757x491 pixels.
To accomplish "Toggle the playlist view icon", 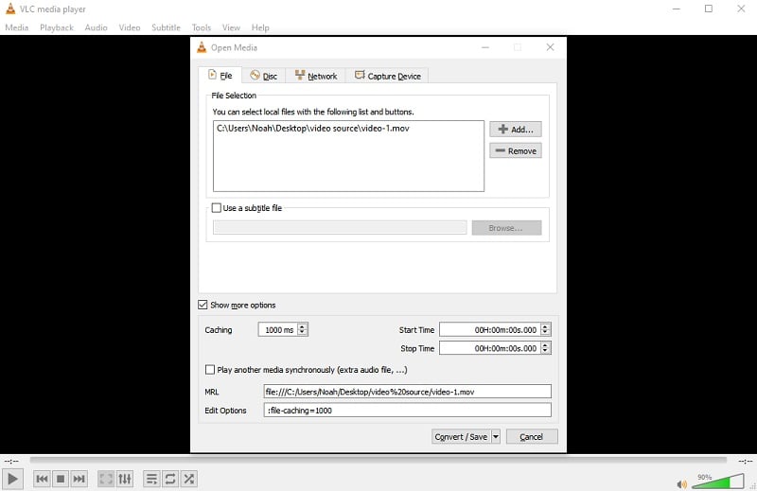I will (151, 479).
